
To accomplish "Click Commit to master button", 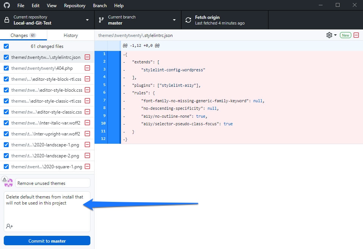I will (x=47, y=241).
